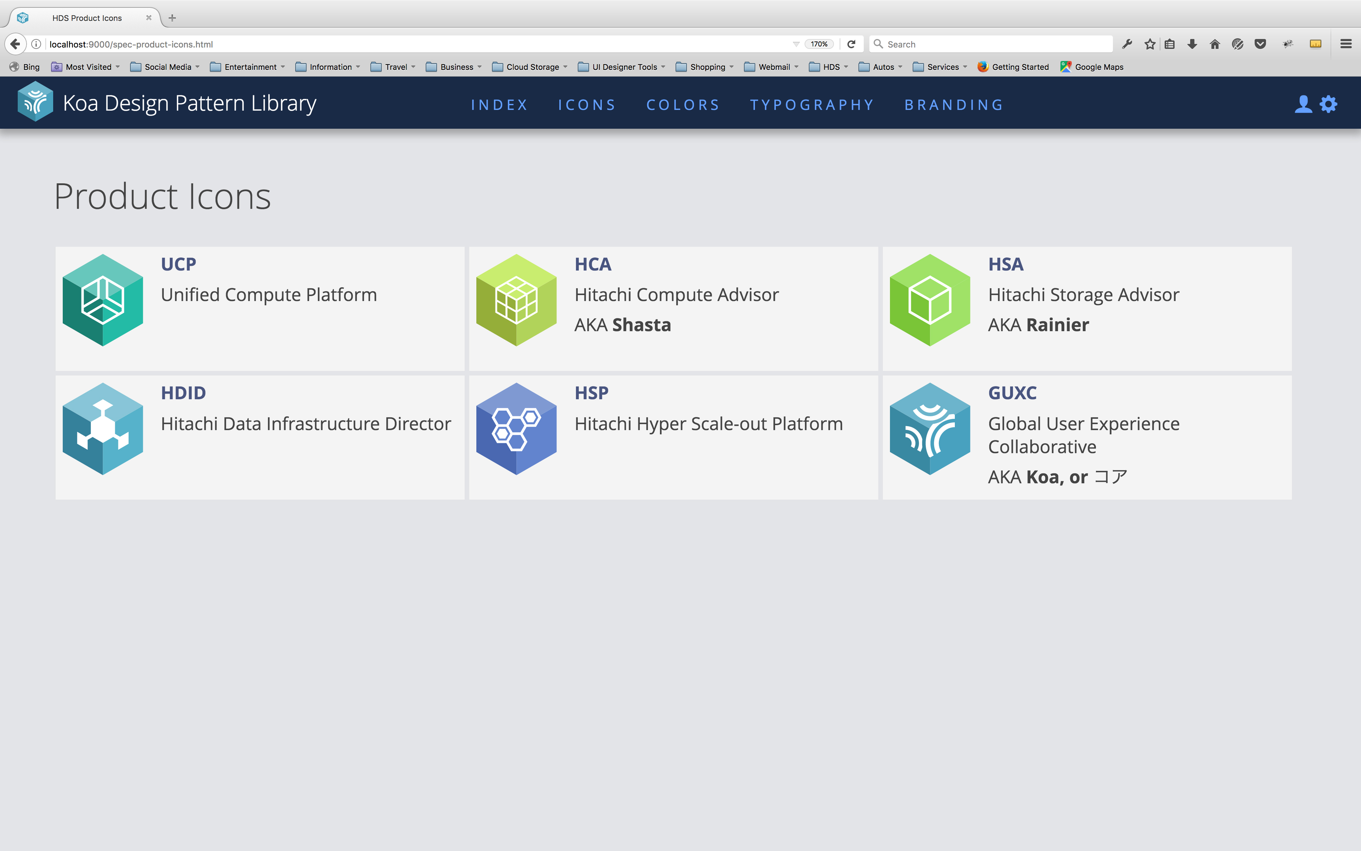This screenshot has width=1361, height=851.
Task: Expand the Information bookmarks folder
Action: click(x=328, y=67)
